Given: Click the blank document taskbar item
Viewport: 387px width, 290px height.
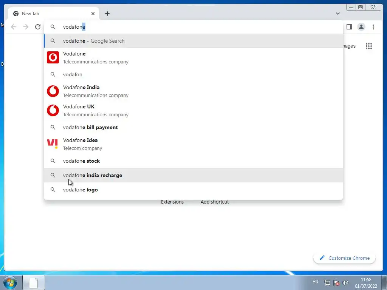Looking at the screenshot, I should pos(34,282).
